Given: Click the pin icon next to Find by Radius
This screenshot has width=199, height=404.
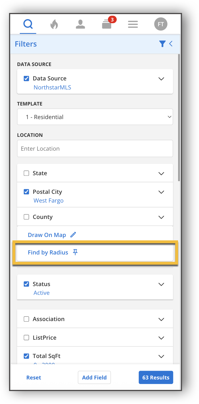Looking at the screenshot, I should click(x=75, y=252).
